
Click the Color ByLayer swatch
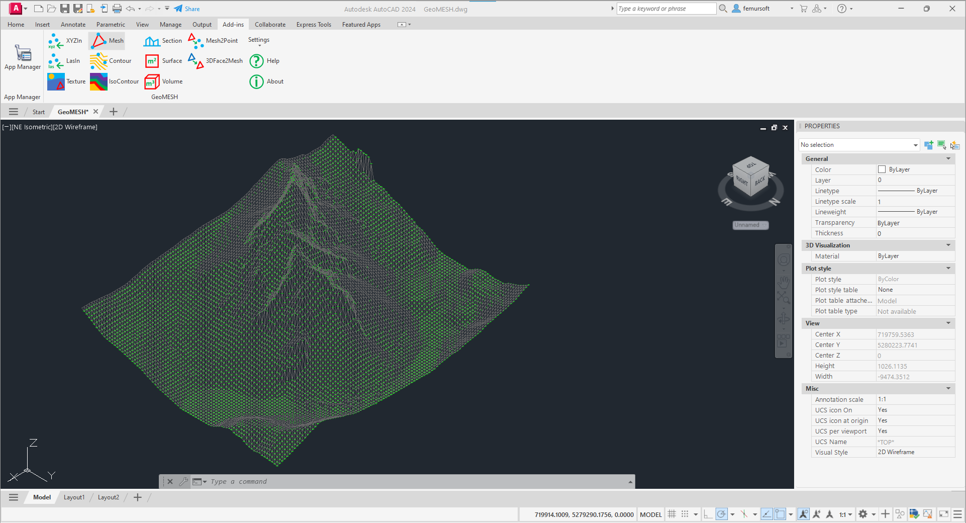coord(882,169)
